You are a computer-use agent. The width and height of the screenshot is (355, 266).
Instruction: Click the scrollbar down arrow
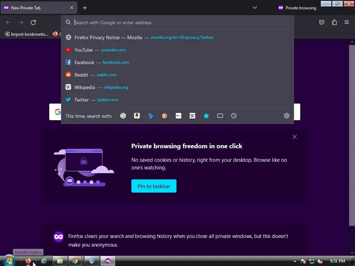click(x=352, y=253)
